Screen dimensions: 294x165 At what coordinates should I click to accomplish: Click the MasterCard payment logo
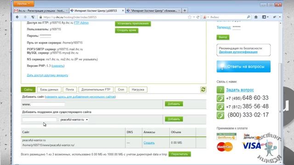(225, 147)
